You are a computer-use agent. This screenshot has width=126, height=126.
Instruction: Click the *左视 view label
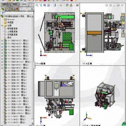coord(89,64)
